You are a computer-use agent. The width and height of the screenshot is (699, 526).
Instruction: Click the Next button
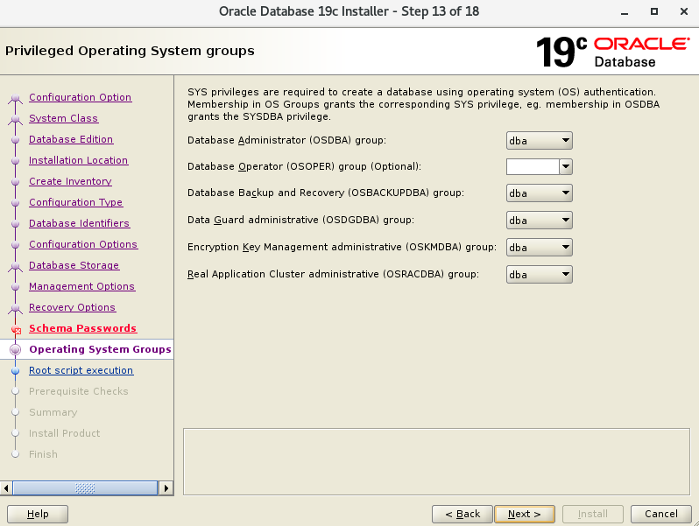coord(525,514)
